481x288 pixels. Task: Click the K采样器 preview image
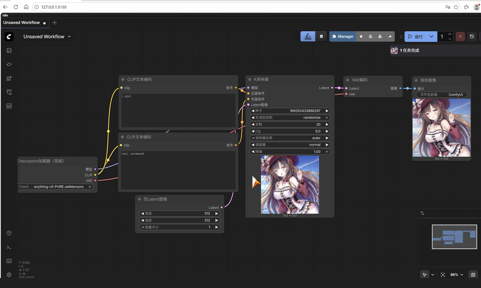(x=290, y=184)
